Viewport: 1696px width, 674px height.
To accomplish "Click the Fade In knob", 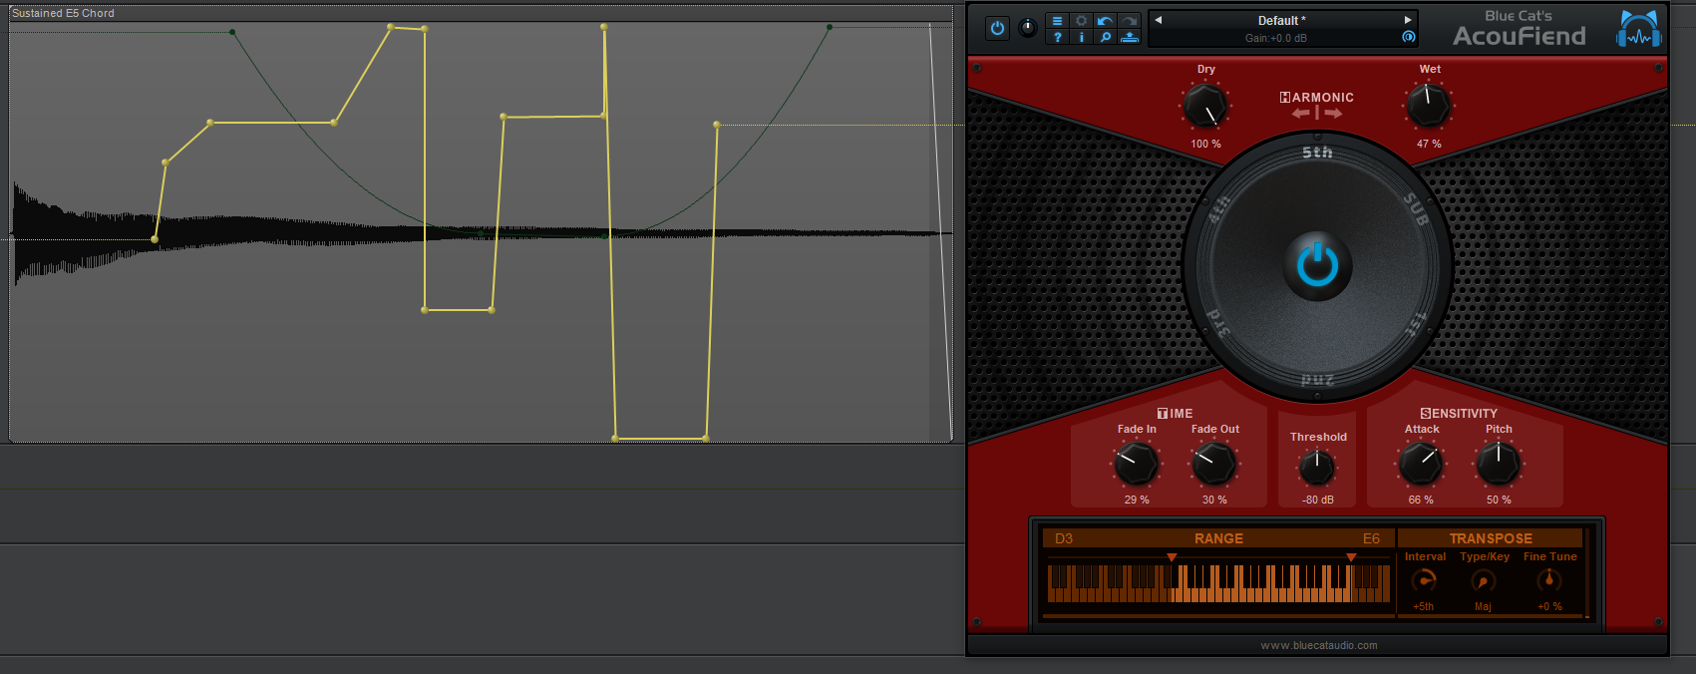I will tap(1136, 464).
